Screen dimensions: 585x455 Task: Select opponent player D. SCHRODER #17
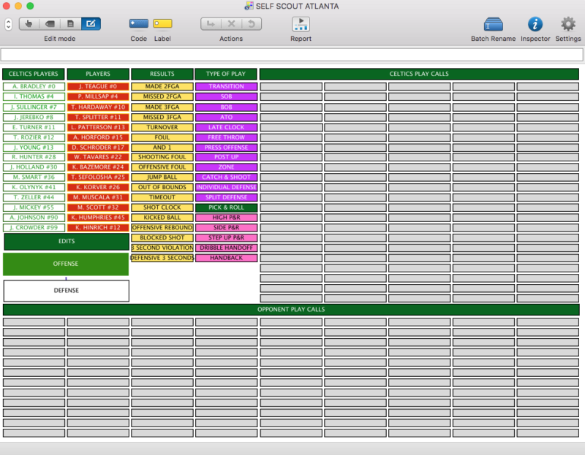tap(98, 148)
